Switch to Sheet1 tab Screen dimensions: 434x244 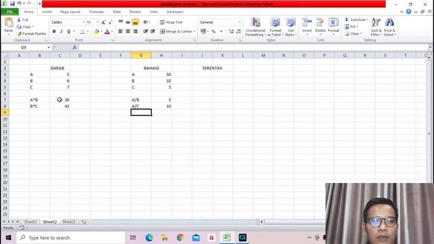click(31, 222)
